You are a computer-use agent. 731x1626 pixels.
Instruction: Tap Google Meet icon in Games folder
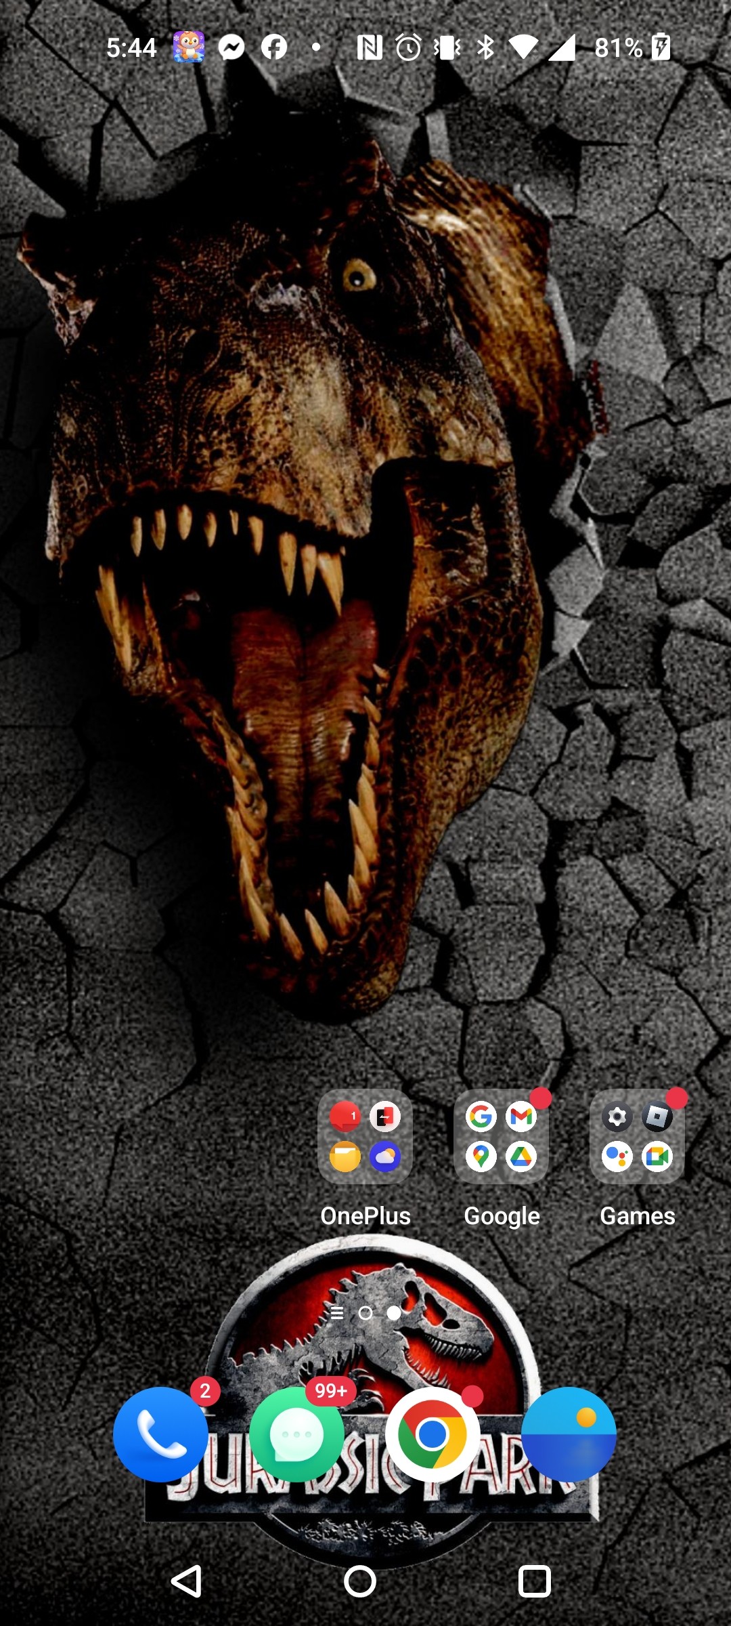coord(657,1156)
